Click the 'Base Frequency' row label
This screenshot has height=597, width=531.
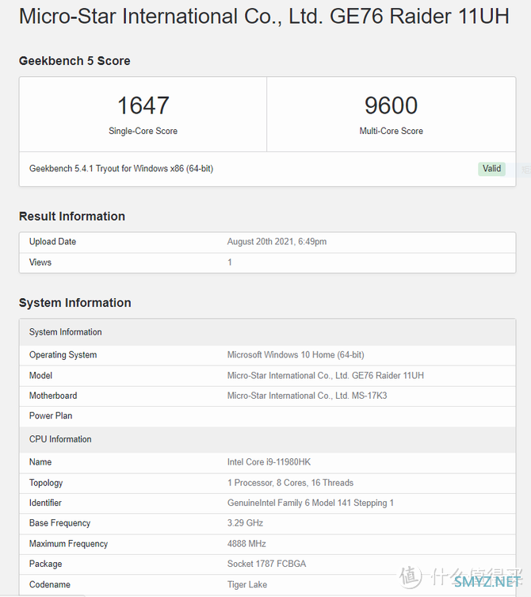[x=59, y=523]
